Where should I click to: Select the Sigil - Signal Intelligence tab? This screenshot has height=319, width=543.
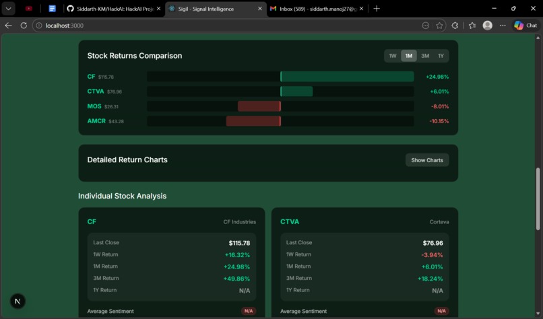(x=215, y=9)
